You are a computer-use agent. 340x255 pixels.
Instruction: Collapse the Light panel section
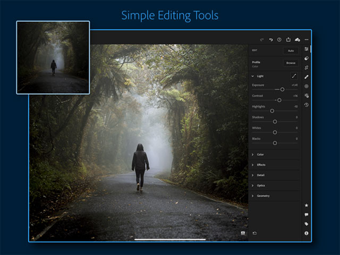253,76
